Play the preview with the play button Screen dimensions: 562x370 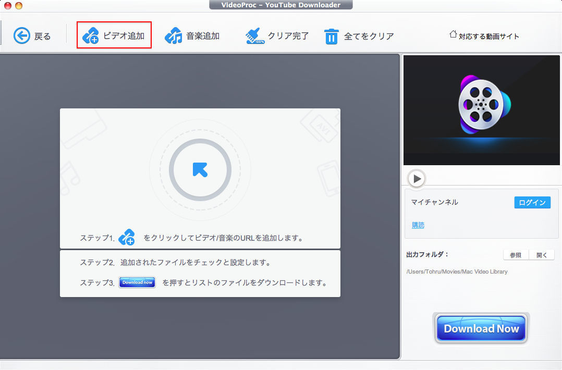417,178
